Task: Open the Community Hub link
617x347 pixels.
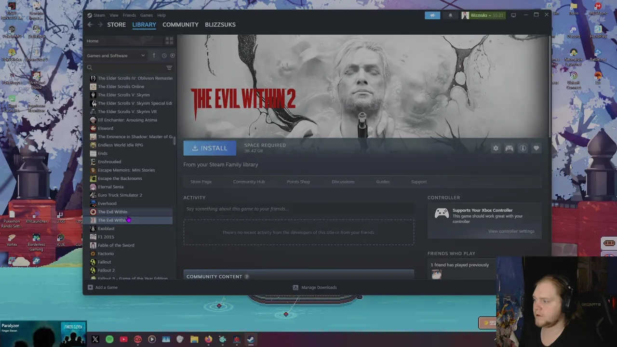Action: coord(249,182)
